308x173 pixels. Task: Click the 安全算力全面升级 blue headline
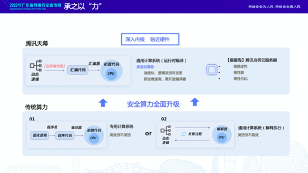[x=153, y=104]
